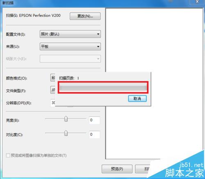Click the 颜色格式 color format combo box
Image resolution: width=205 pixels, height=179 pixels.
[x=53, y=78]
